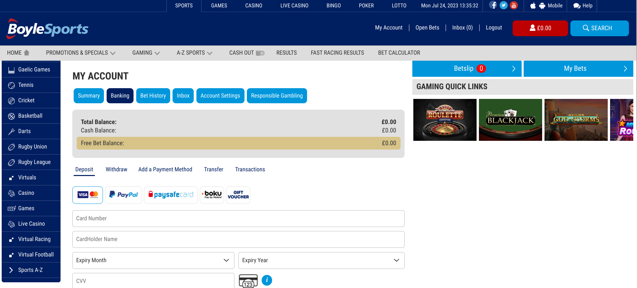Select the Withdraw sub-tab
Viewport: 637px width, 288px height.
point(116,170)
